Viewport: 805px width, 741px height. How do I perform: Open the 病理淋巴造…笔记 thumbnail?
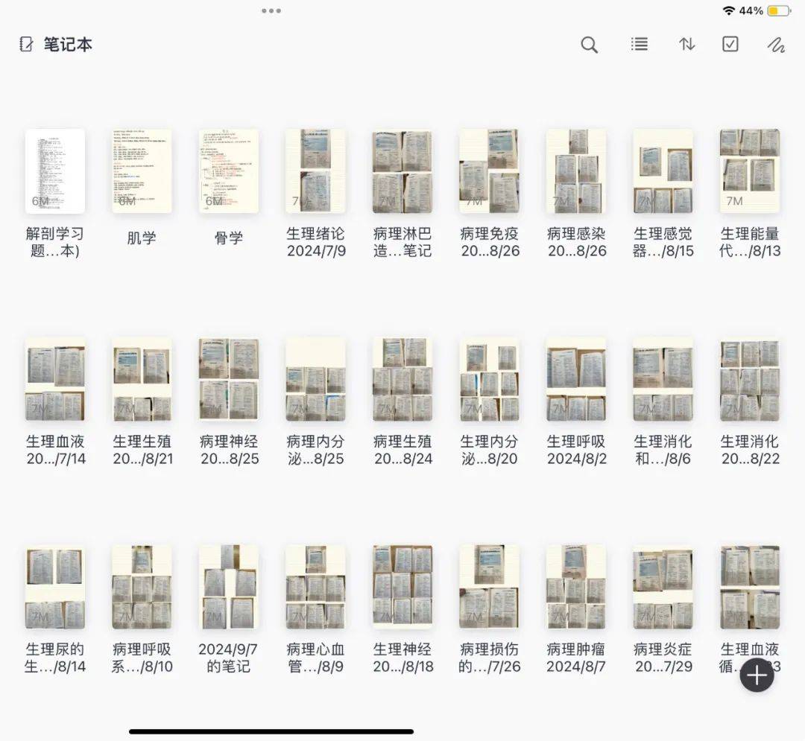pyautogui.click(x=402, y=171)
